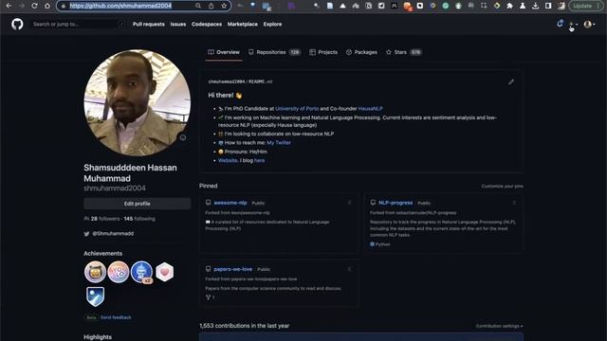This screenshot has height=341, width=607.
Task: Click the drag handle on papers-we-love card
Action: point(350,269)
